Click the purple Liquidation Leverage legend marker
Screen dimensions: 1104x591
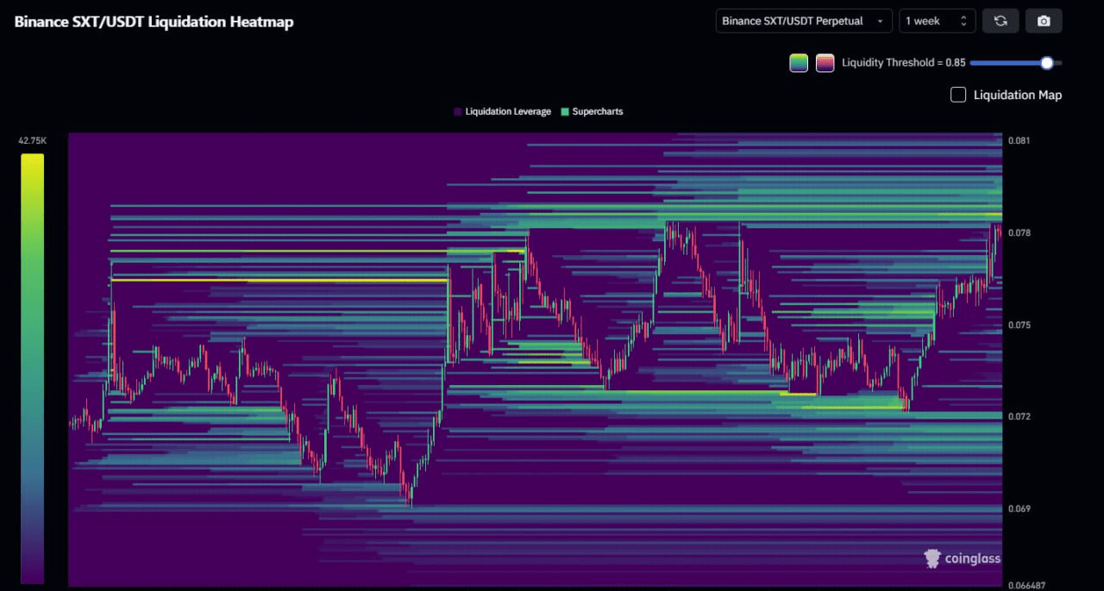[457, 112]
